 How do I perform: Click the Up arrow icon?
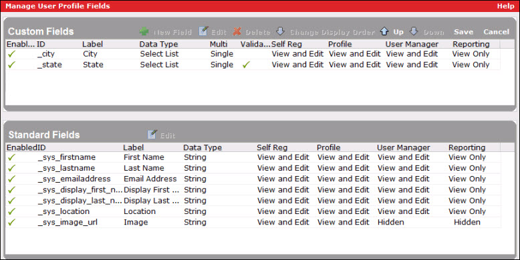click(x=384, y=31)
